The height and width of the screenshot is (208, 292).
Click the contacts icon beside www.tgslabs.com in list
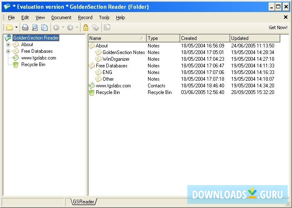pos(92,85)
